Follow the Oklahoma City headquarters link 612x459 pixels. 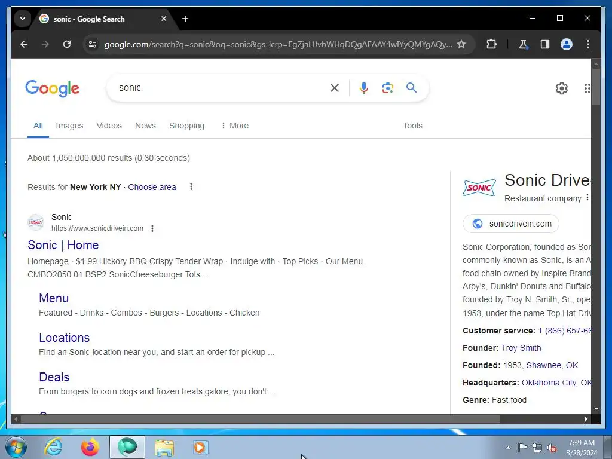click(x=556, y=383)
